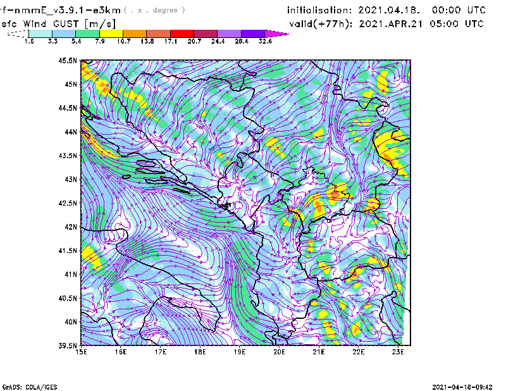This screenshot has width=506, height=391.
Task: Click the 22E longitude label
Action: click(x=358, y=352)
